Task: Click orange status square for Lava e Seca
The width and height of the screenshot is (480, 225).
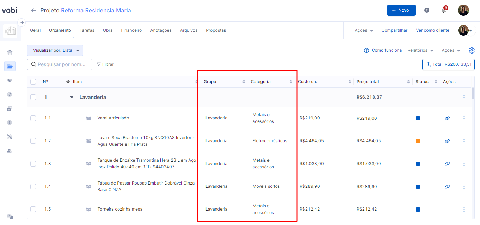Action: (x=418, y=141)
